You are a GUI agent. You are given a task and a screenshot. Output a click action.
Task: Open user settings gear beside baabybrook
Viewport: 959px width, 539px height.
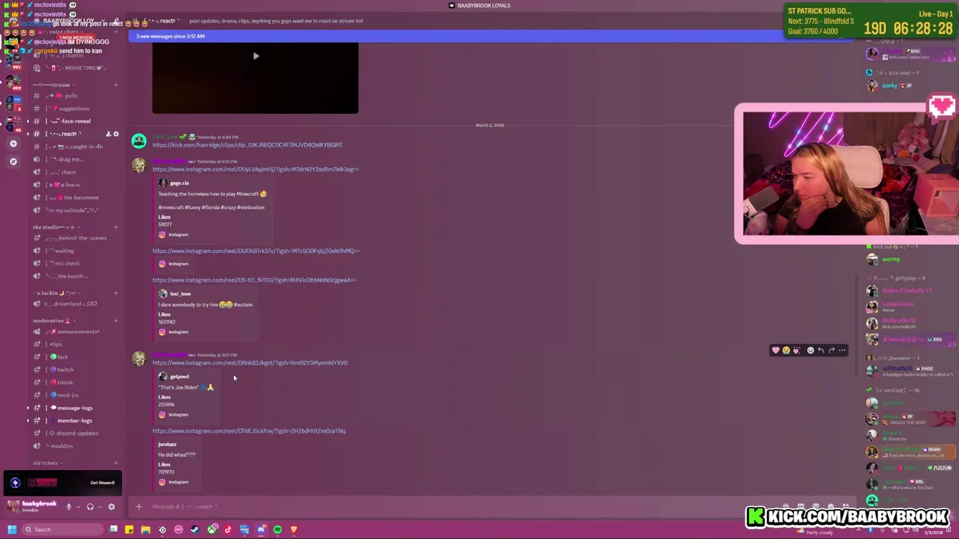pyautogui.click(x=112, y=507)
